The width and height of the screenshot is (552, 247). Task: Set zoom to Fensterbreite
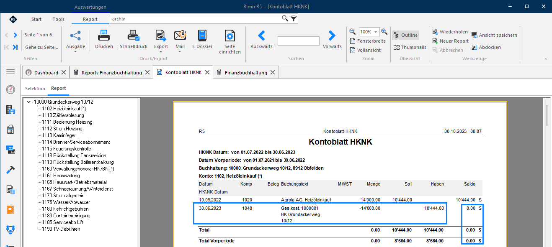tap(368, 41)
